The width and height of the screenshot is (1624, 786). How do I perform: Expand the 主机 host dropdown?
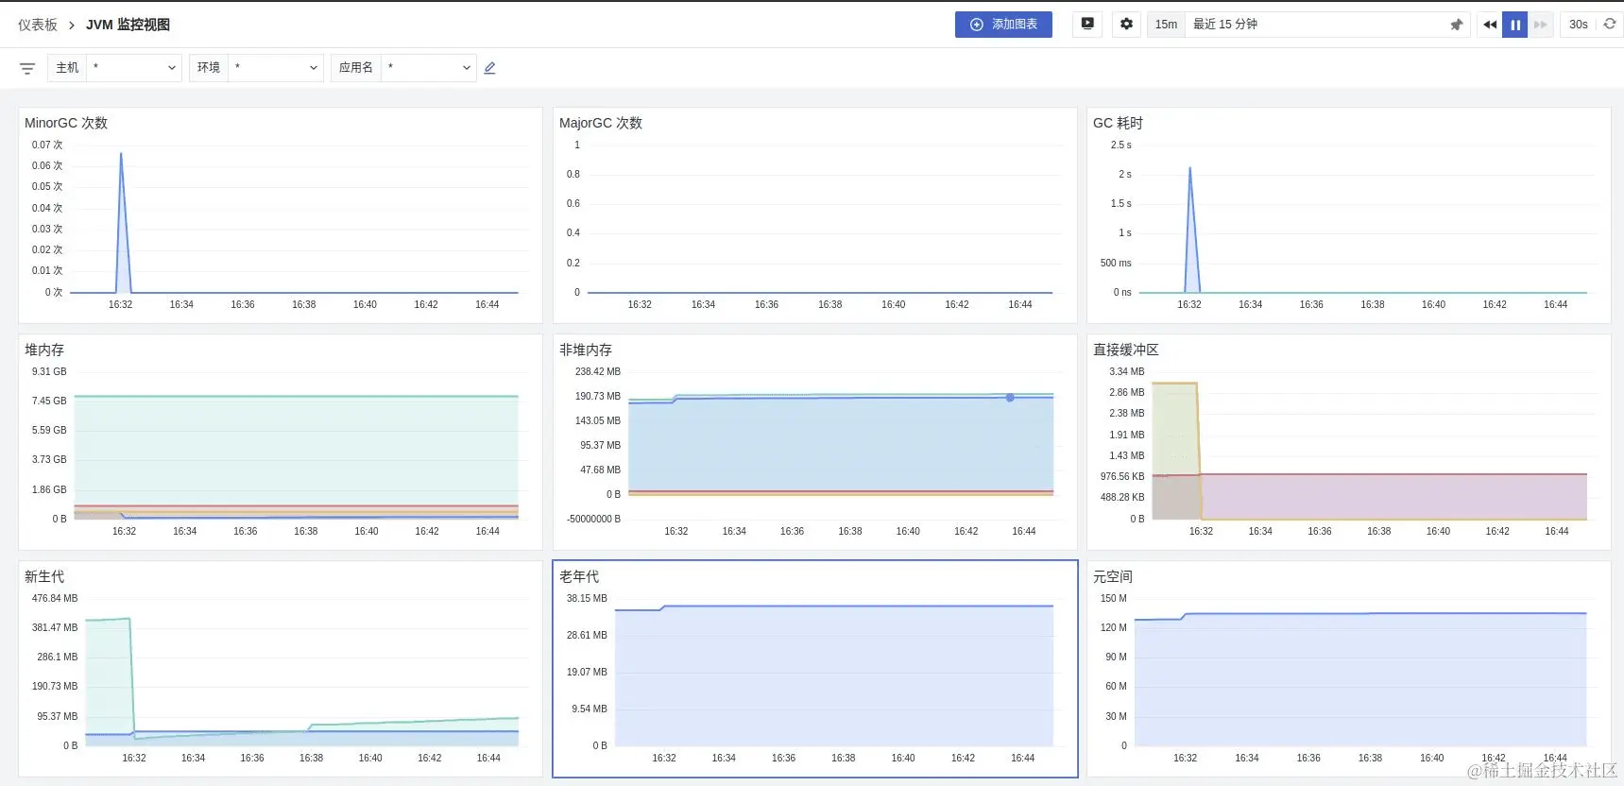(133, 68)
